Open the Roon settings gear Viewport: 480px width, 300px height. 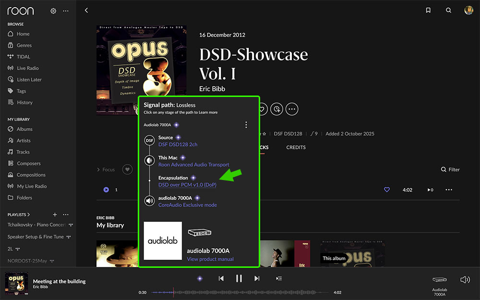[x=53, y=11]
